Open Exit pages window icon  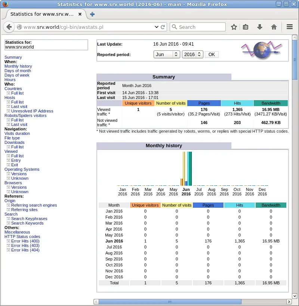[x=8, y=165]
